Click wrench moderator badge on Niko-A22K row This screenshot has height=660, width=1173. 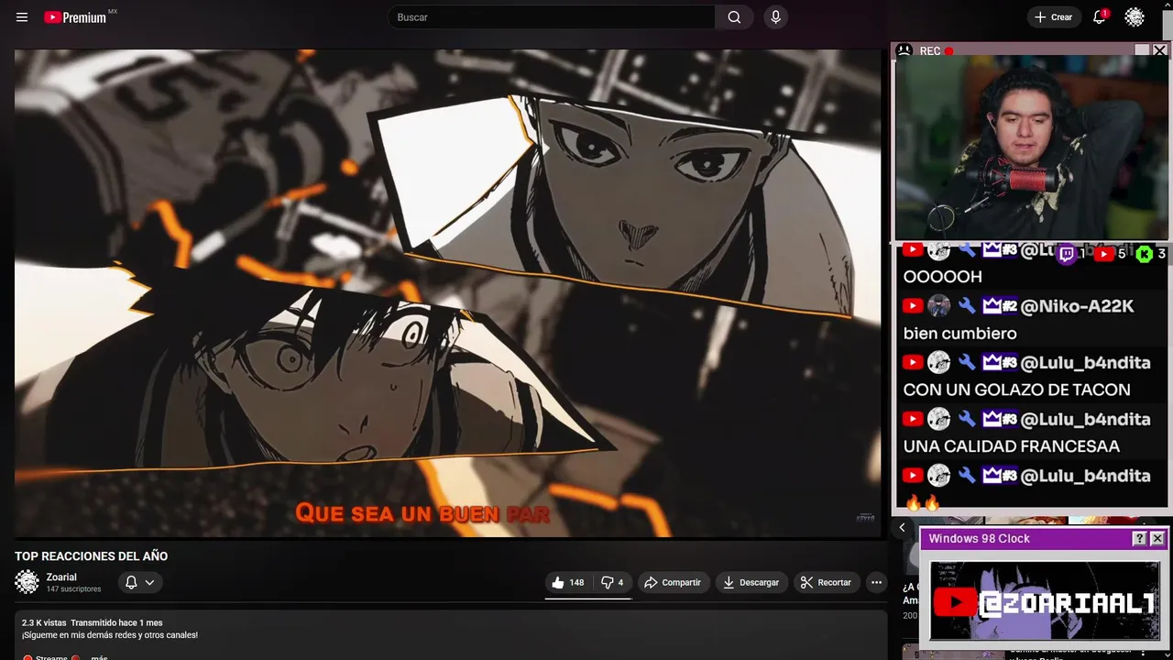click(967, 306)
